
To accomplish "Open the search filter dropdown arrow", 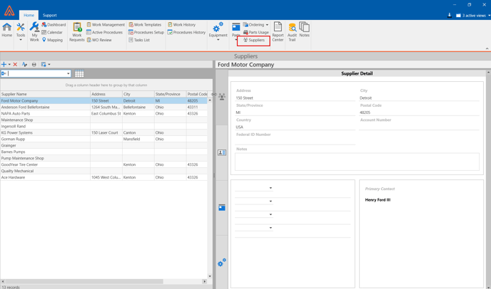I will pyautogui.click(x=69, y=73).
